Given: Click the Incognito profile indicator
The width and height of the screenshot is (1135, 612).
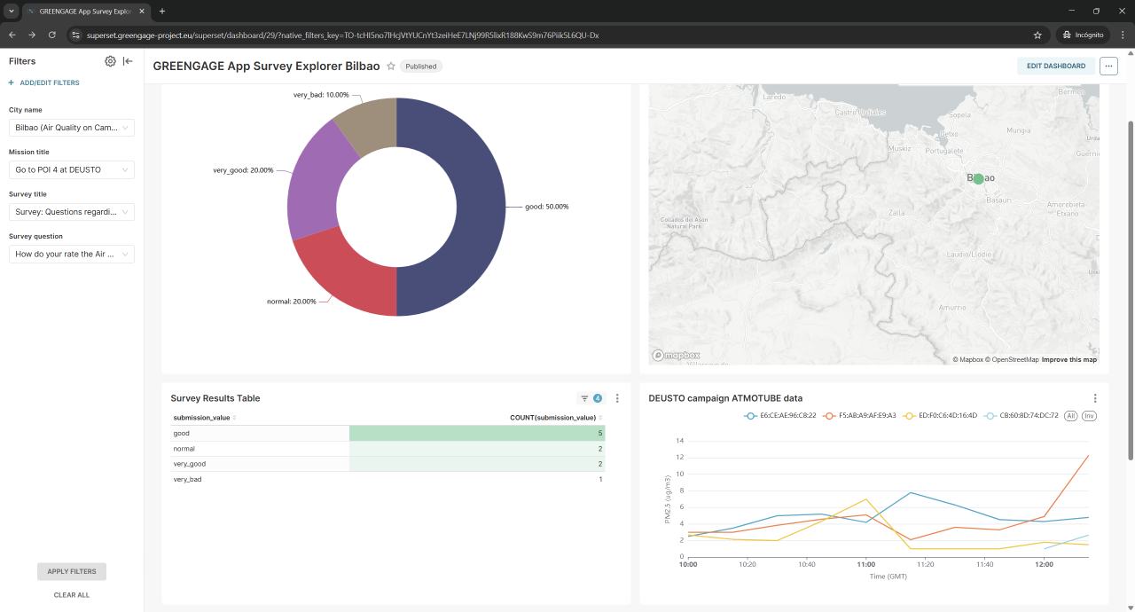Looking at the screenshot, I should pyautogui.click(x=1084, y=35).
